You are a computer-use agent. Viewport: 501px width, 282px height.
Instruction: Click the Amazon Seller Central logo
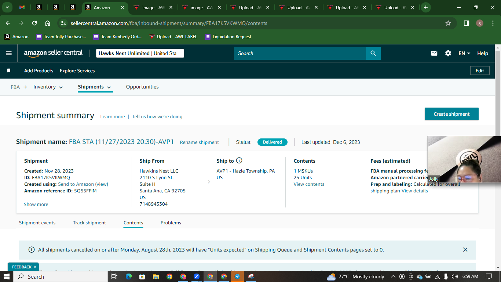point(54,53)
